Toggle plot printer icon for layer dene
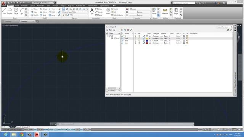Viewport: 244px width, 137px height. [184, 41]
